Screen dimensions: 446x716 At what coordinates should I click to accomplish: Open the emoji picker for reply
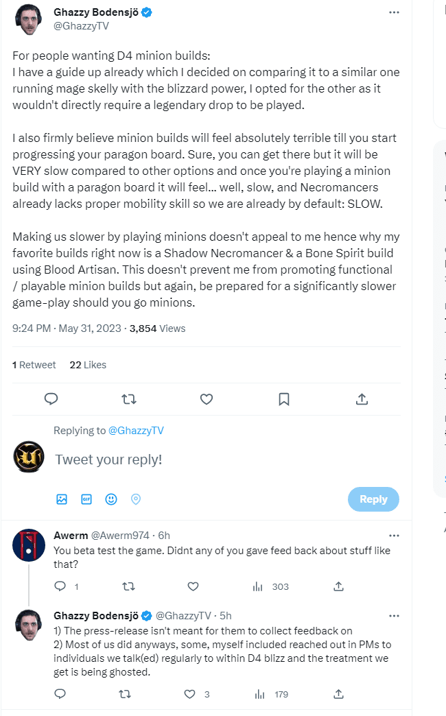[x=111, y=499]
